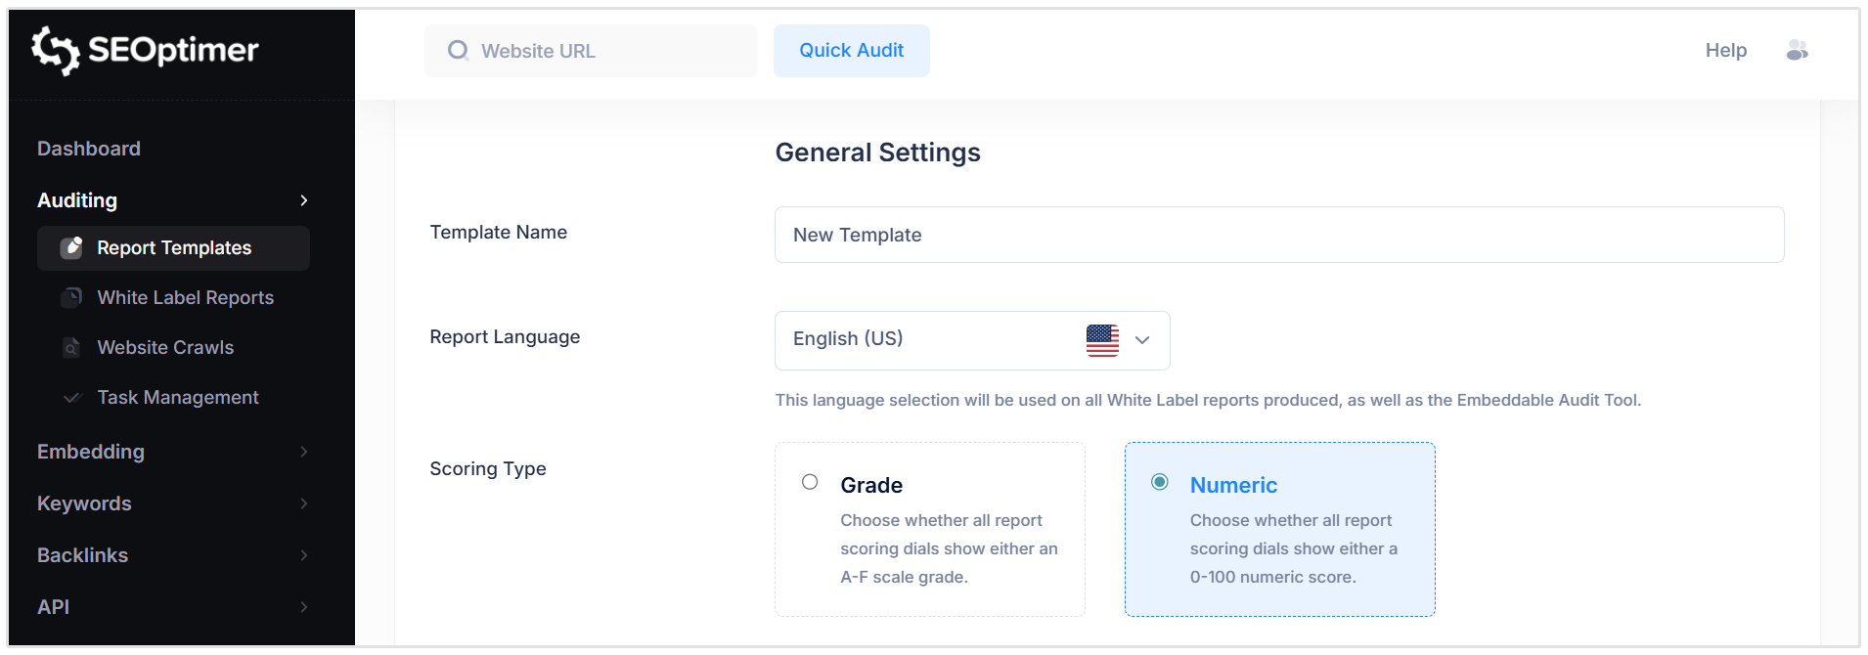Open Task Management page

click(178, 397)
